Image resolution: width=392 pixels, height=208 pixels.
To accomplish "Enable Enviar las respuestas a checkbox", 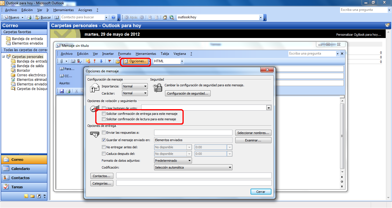I will pos(104,133).
